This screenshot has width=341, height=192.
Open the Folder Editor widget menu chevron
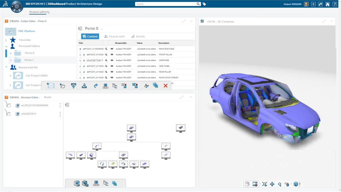(x=192, y=21)
